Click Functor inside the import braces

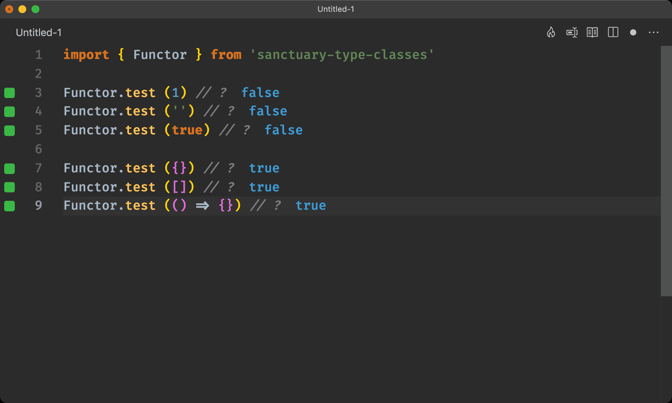[x=160, y=55]
